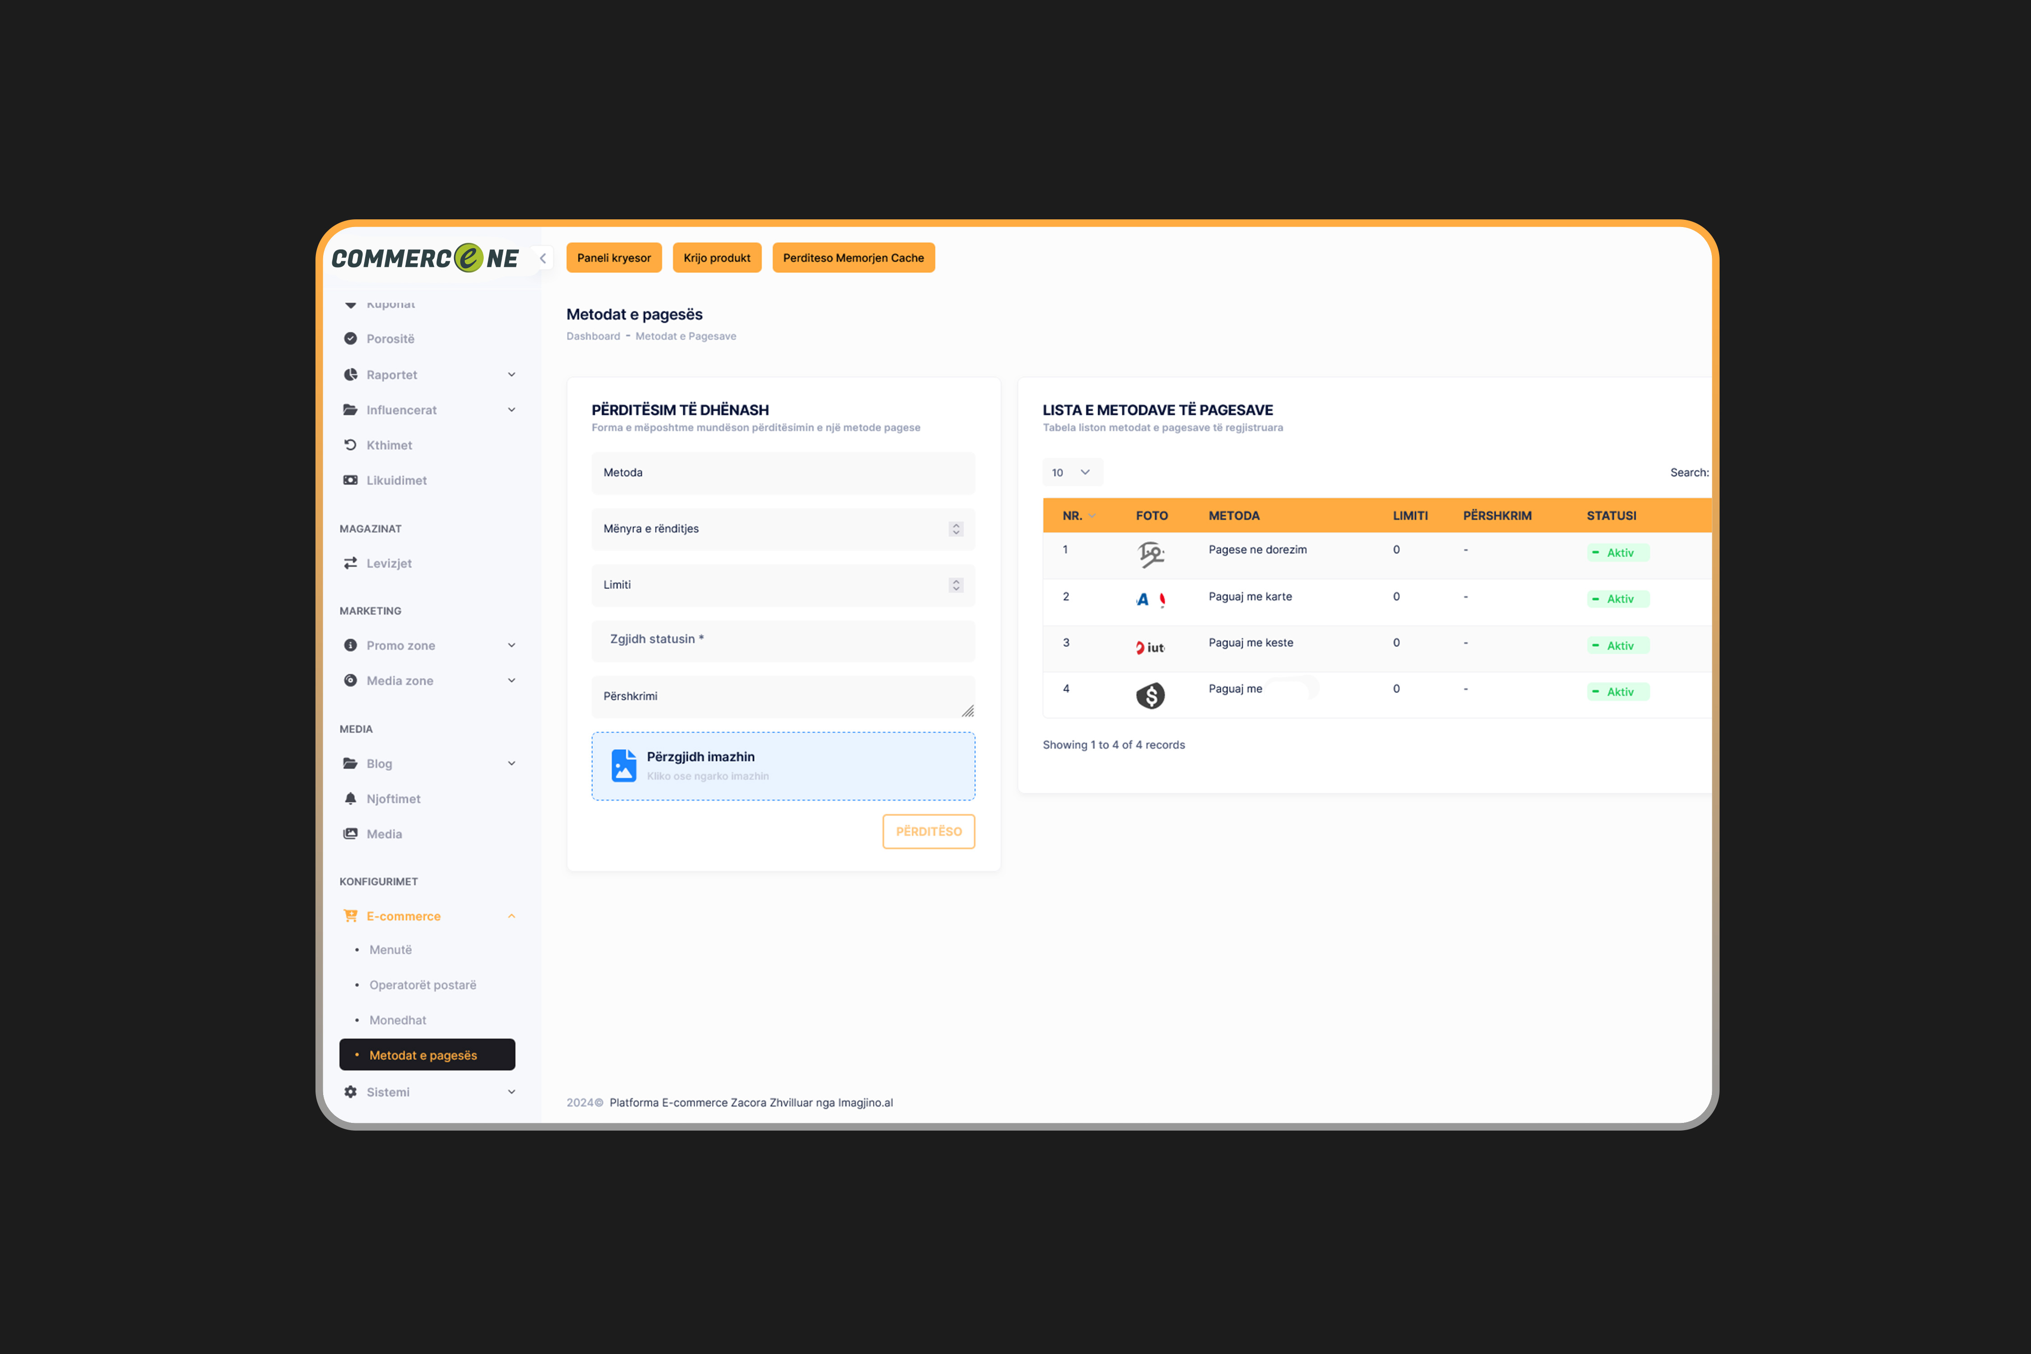Select the Porositë sidebar icon
The width and height of the screenshot is (2031, 1354).
351,338
